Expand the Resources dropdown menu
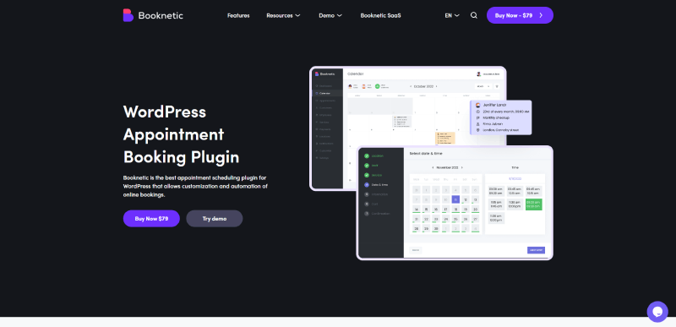Screen dimensions: 676x327 (x=283, y=15)
